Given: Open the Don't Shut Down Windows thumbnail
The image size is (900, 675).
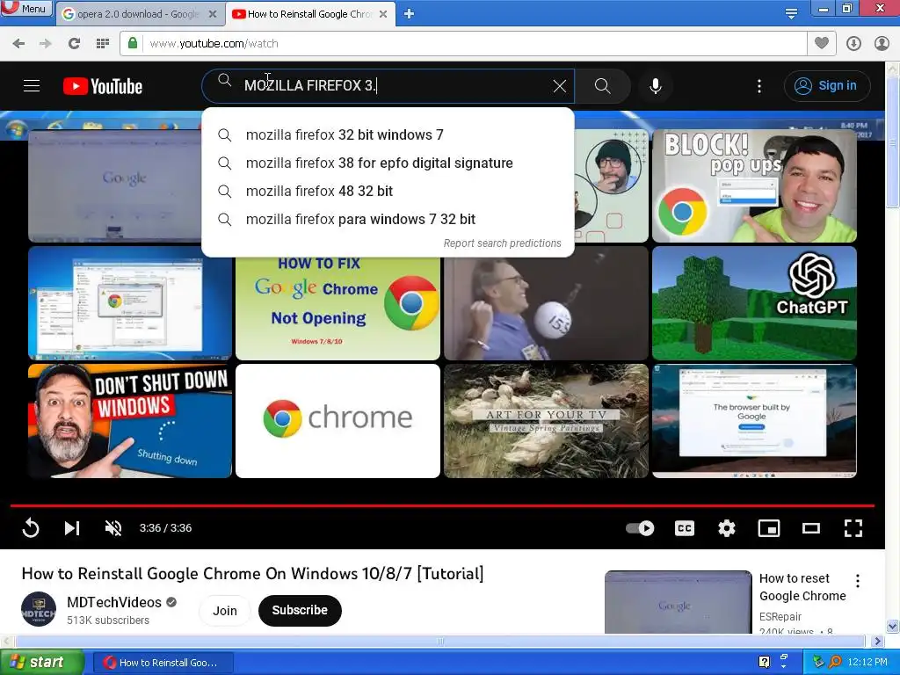Looking at the screenshot, I should 130,421.
